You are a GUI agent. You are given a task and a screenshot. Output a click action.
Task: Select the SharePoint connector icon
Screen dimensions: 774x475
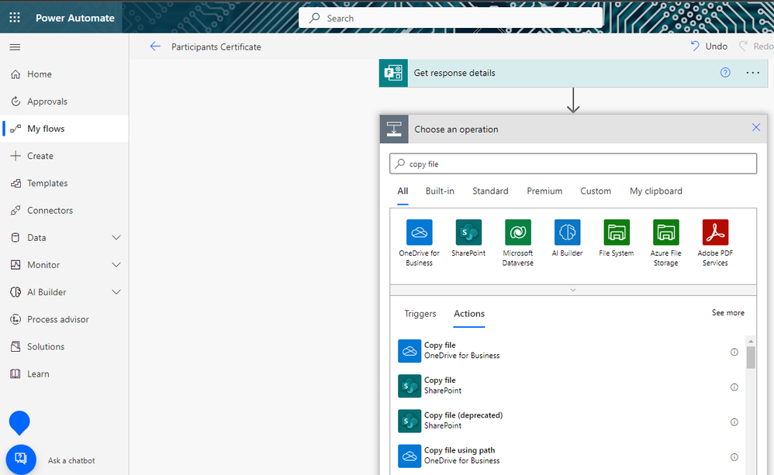click(x=468, y=232)
